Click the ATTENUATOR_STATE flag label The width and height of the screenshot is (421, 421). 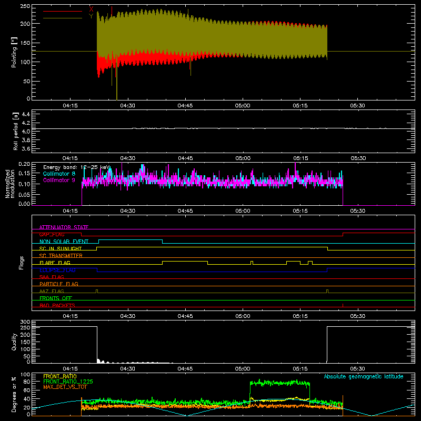coord(64,227)
